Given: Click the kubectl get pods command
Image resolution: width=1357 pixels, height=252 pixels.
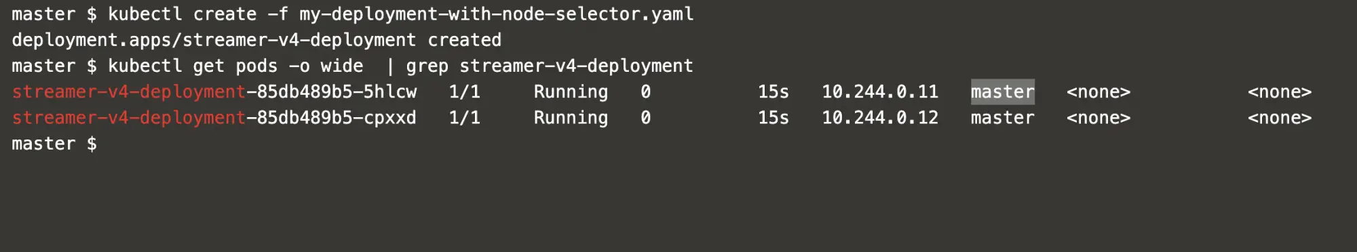Looking at the screenshot, I should click(x=235, y=66).
